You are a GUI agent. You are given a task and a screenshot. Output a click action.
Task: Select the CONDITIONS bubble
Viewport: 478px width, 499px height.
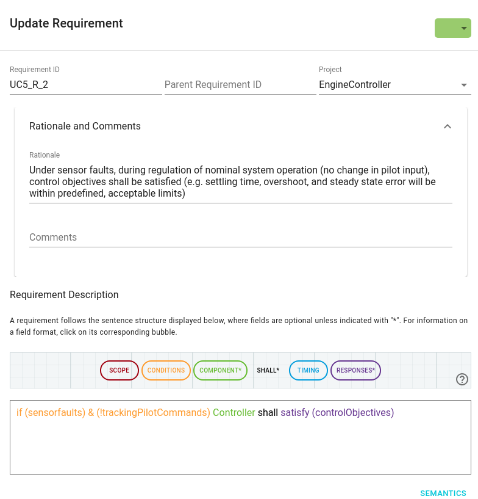tap(166, 370)
